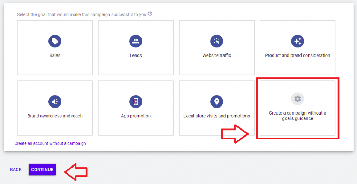Click the Leads people icon
The height and width of the screenshot is (184, 357).
136,41
